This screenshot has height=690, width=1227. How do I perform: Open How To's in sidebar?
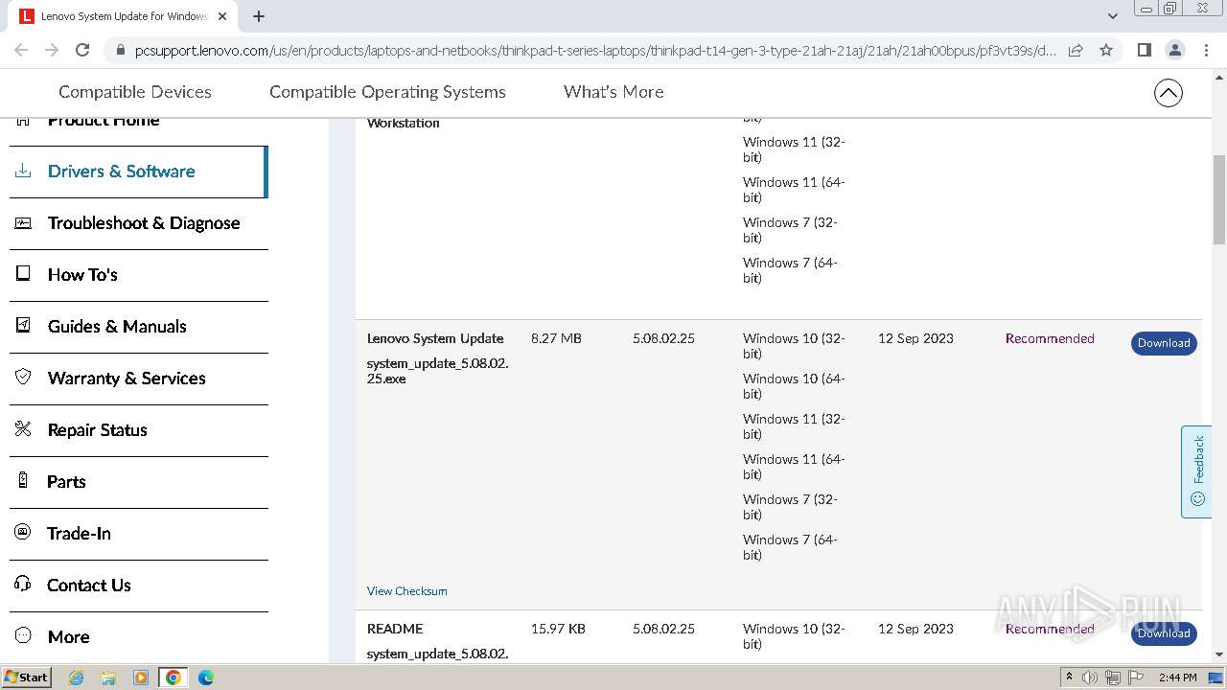(138, 275)
